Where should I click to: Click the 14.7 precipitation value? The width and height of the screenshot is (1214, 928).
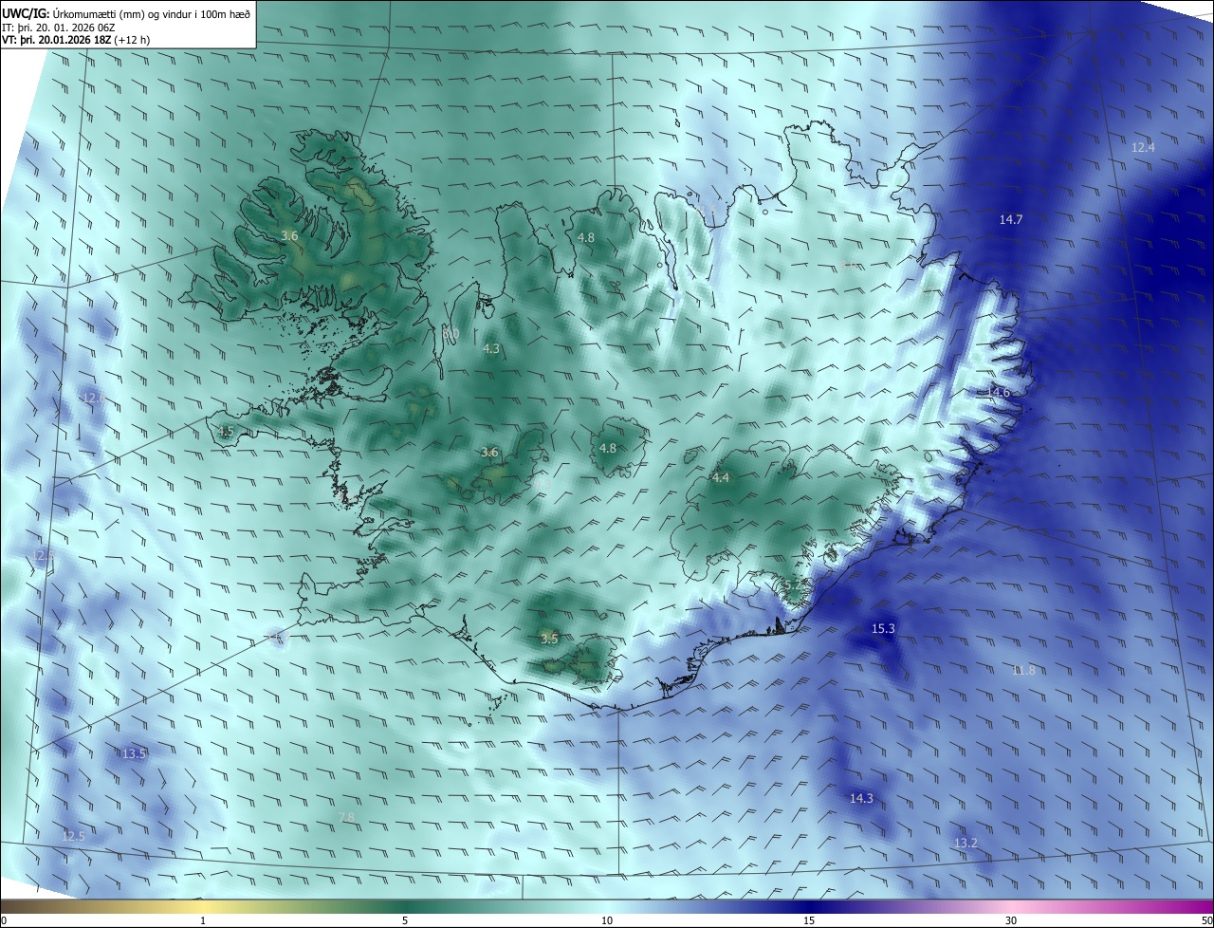click(x=1011, y=219)
